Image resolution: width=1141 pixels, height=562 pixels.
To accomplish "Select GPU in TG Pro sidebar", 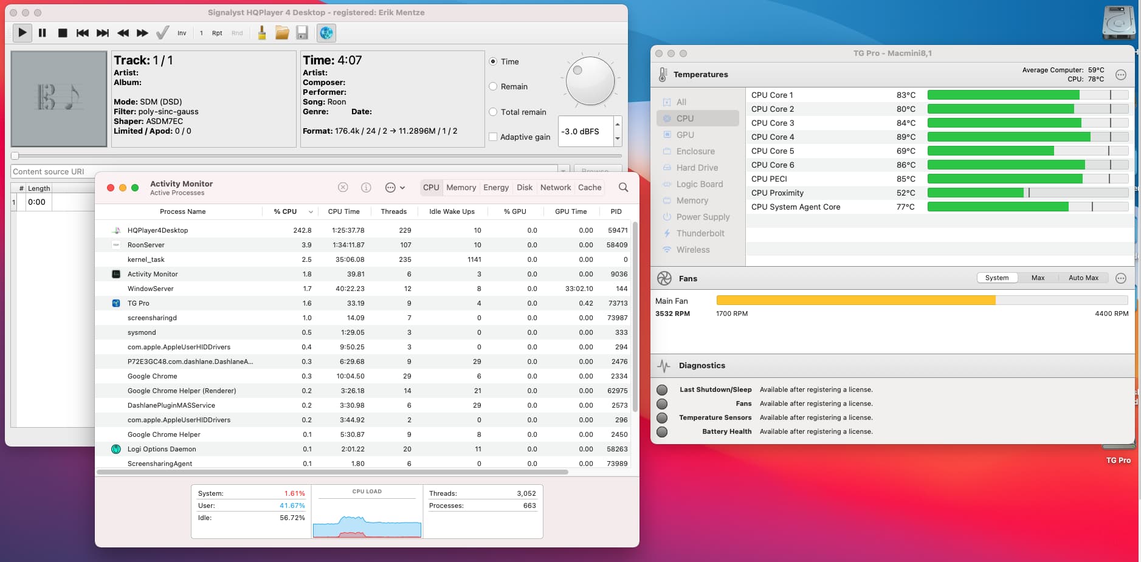I will coord(685,135).
